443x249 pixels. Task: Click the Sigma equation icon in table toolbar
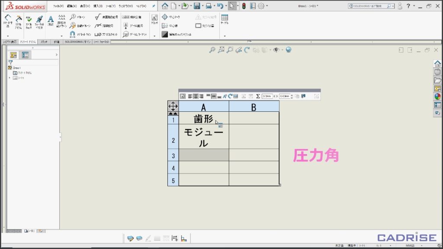click(258, 96)
